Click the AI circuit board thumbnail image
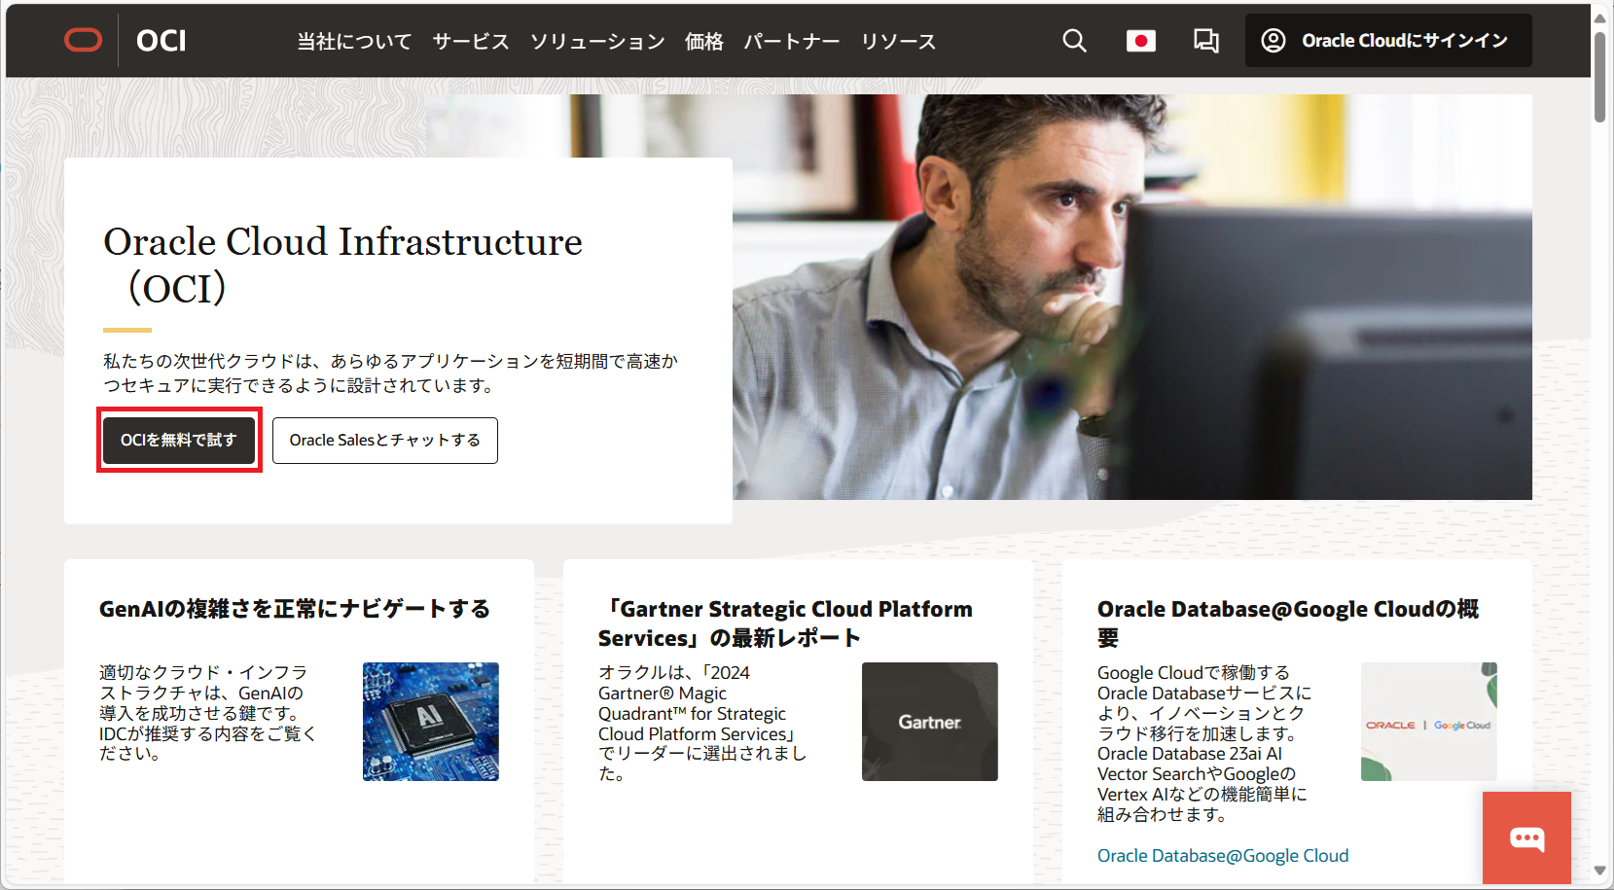The height and width of the screenshot is (890, 1614). pos(430,721)
